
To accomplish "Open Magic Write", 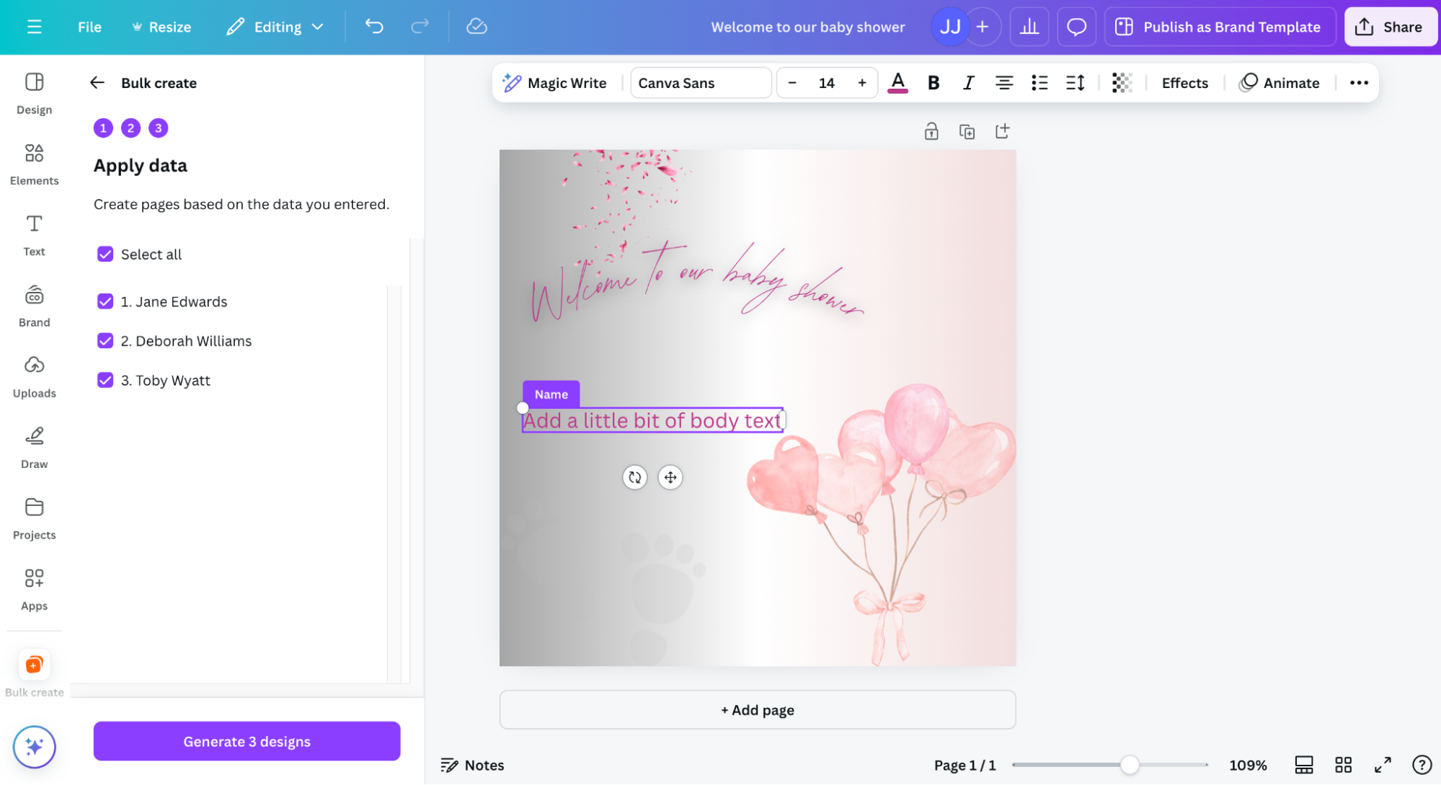I will click(555, 83).
